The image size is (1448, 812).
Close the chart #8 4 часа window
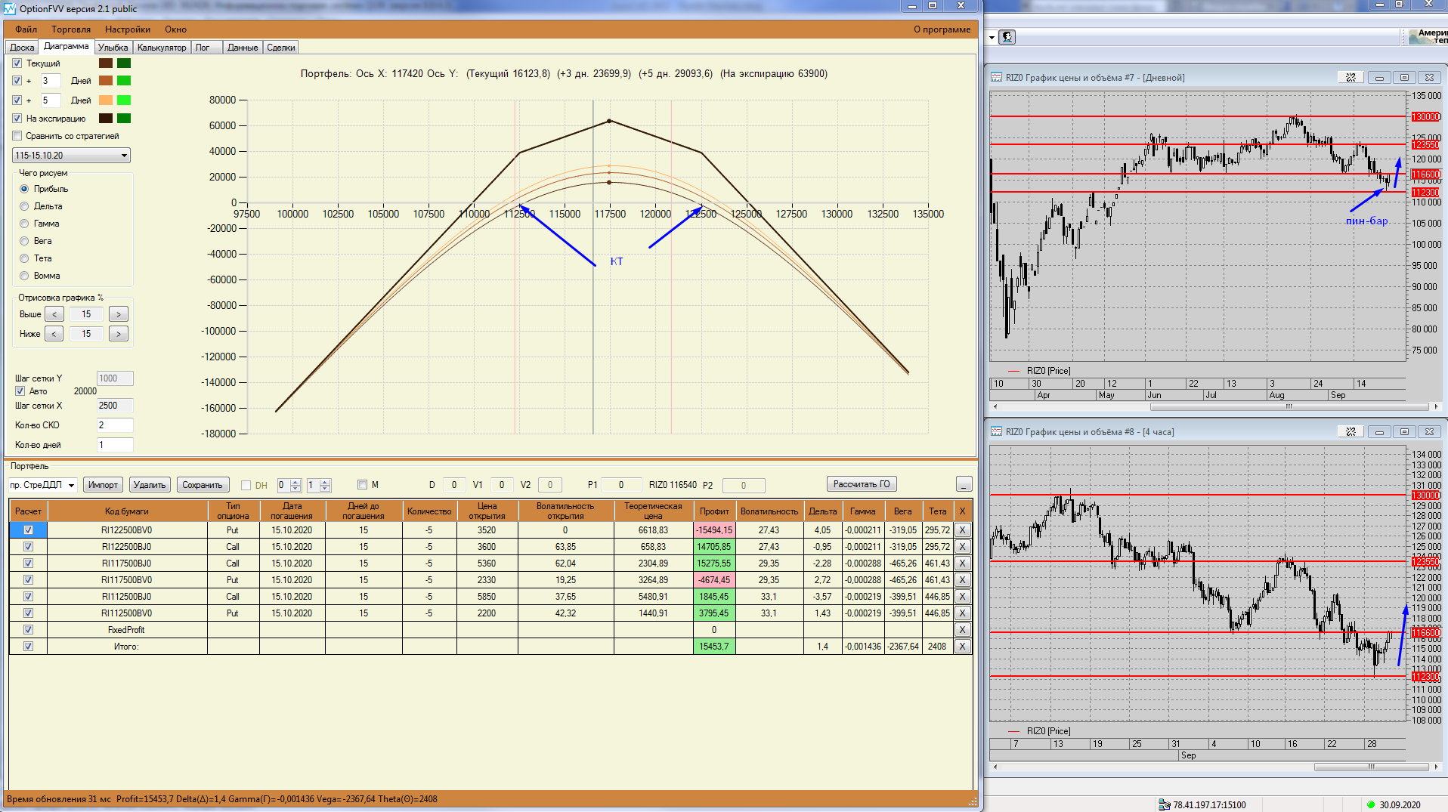click(1429, 431)
